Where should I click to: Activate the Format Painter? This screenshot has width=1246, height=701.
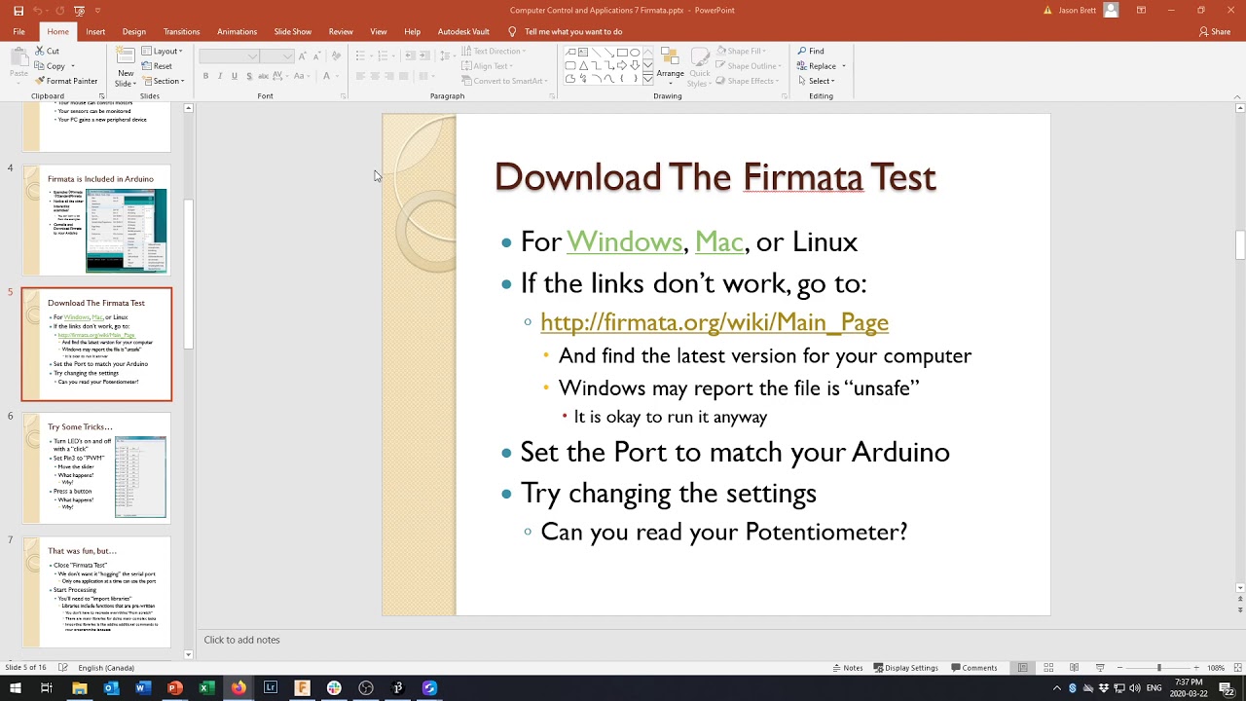click(x=66, y=81)
